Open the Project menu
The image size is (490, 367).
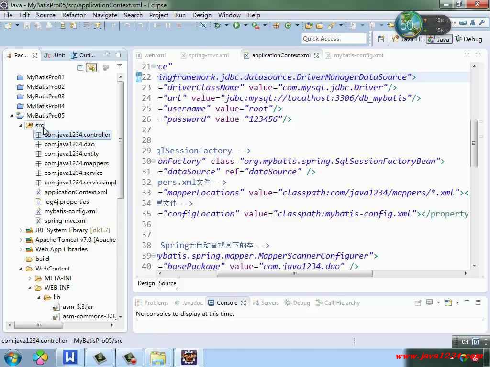point(159,15)
